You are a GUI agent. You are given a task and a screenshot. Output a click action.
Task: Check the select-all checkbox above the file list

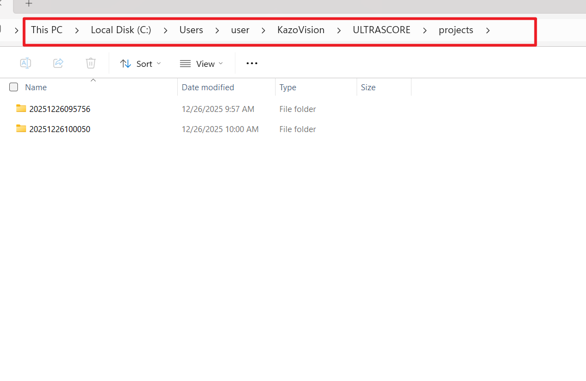point(13,87)
